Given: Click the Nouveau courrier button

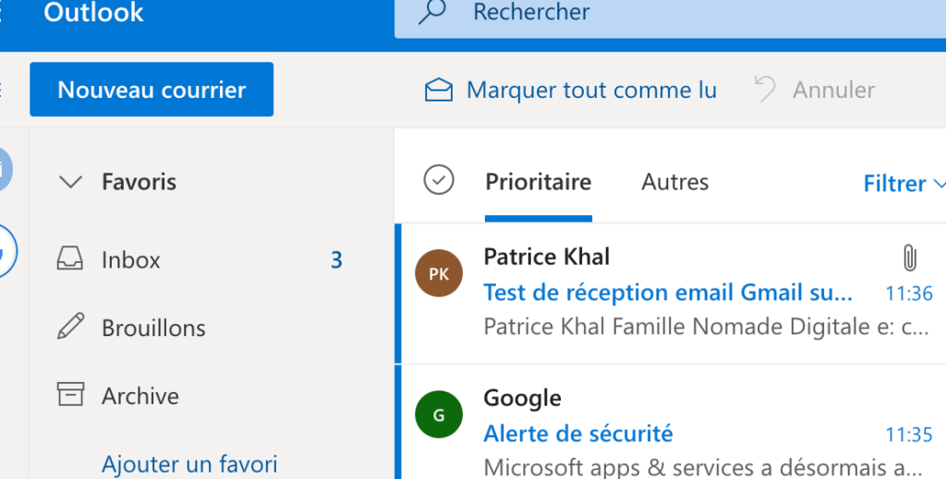Looking at the screenshot, I should tap(152, 90).
